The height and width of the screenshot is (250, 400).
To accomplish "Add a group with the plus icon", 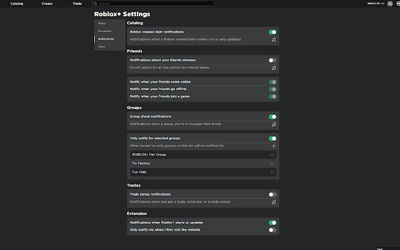I will click(273, 146).
